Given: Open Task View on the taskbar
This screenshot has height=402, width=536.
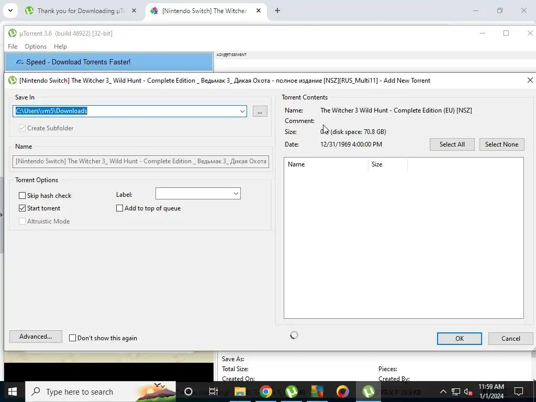Looking at the screenshot, I should [x=214, y=392].
